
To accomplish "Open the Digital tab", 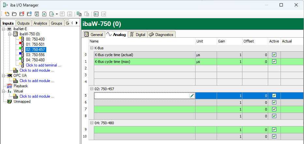I will pos(138,35).
